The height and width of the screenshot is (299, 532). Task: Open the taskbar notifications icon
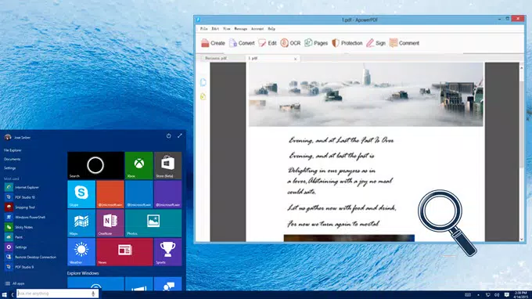tap(506, 295)
